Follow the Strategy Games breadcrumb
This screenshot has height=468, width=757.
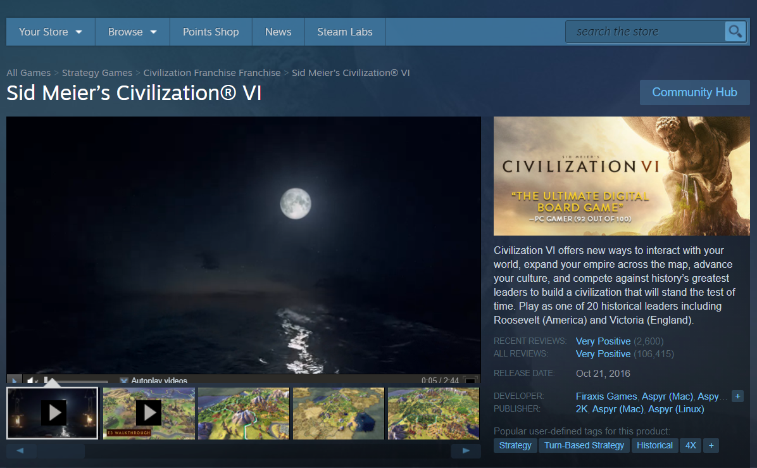(97, 72)
